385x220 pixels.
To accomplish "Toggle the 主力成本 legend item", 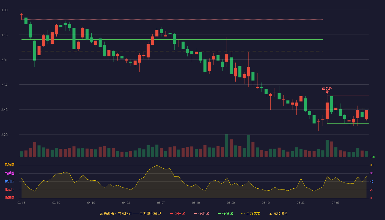I will [251, 213].
